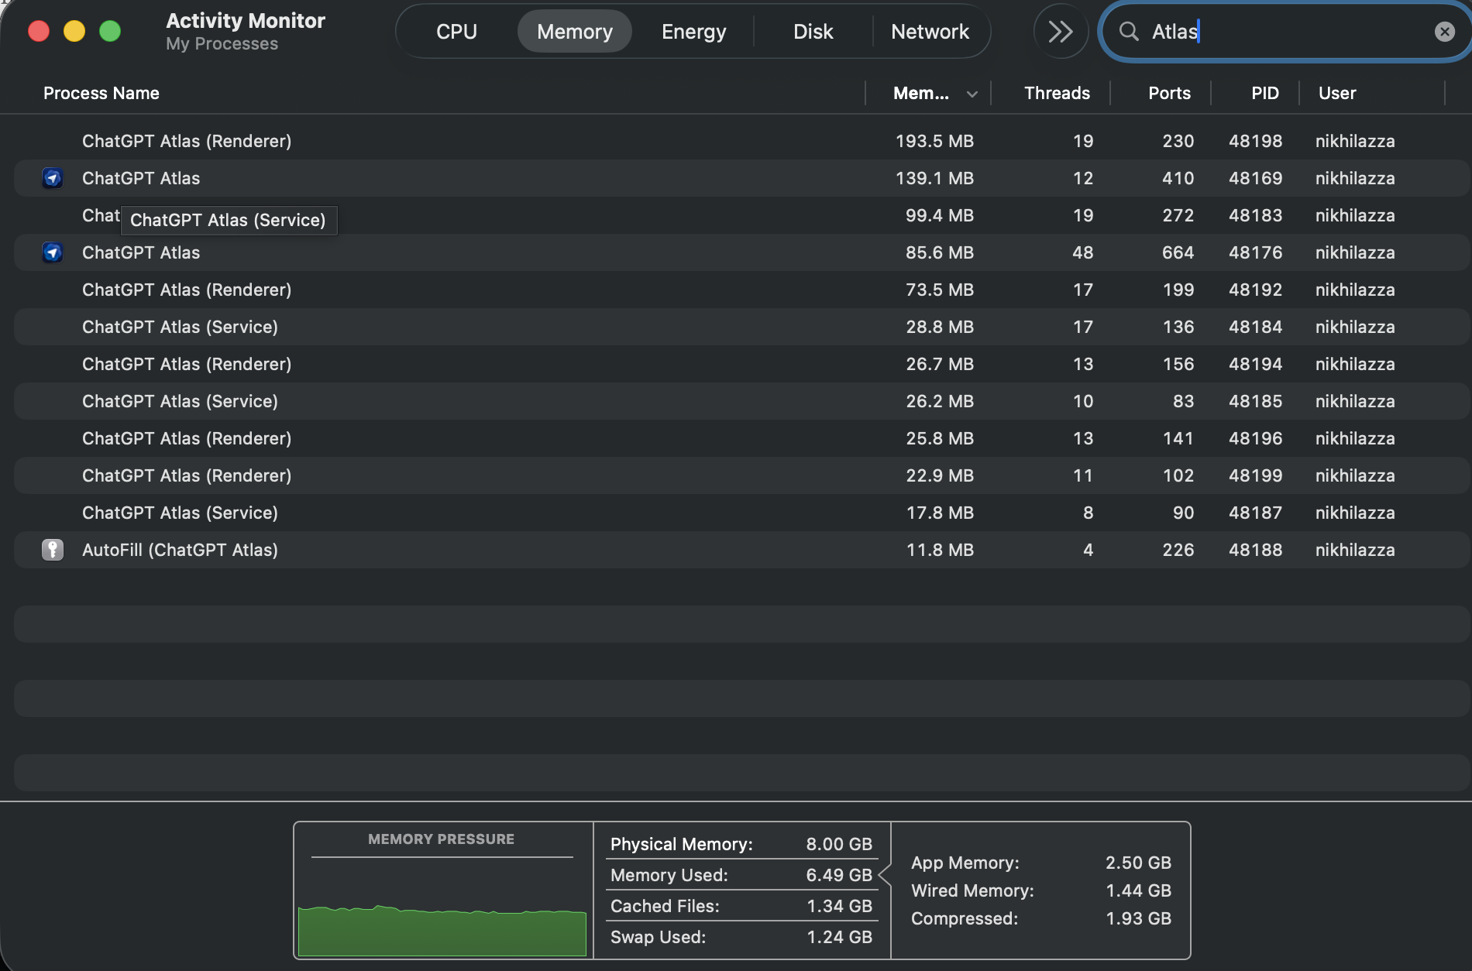Viewport: 1472px width, 971px height.
Task: Switch to the Energy tab
Action: (693, 31)
